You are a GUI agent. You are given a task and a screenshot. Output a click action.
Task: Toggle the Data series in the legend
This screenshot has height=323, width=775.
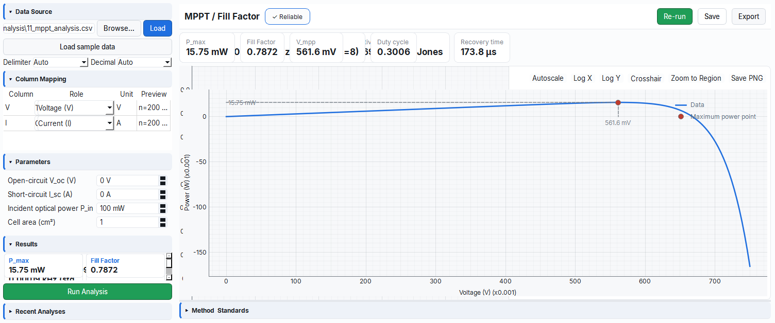pos(689,105)
